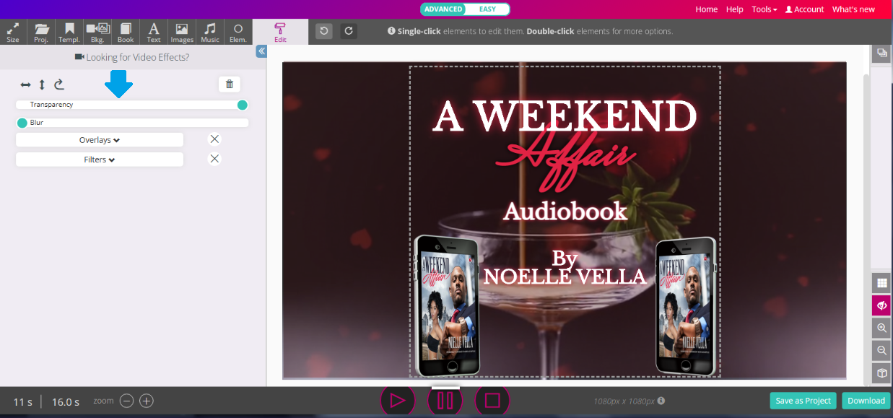Toggle the grid view on the canvas
The image size is (893, 418).
coord(881,283)
